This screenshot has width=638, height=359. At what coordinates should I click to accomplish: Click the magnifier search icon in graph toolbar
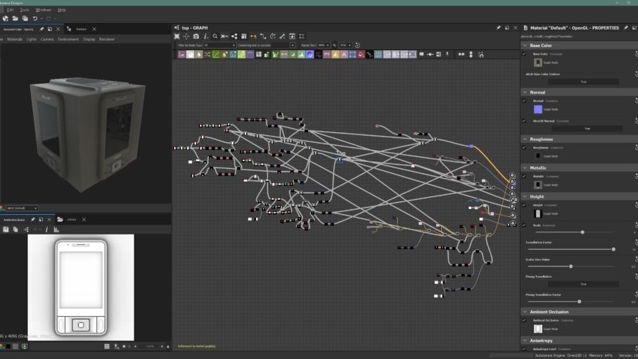[215, 36]
